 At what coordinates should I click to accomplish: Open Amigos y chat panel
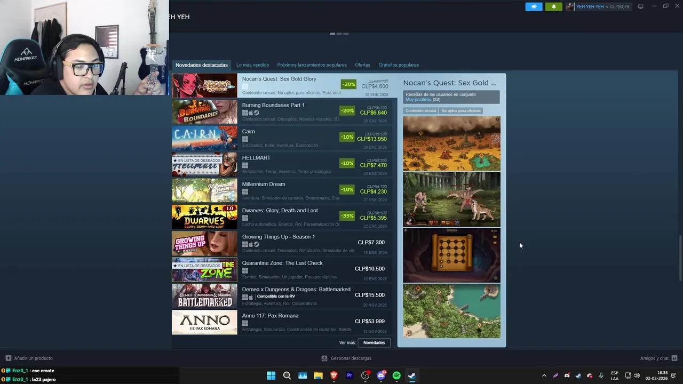[x=658, y=358]
